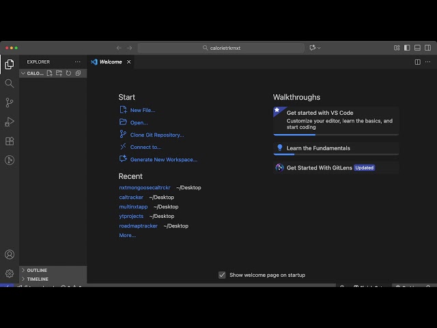Toggle the secondary side bar

pos(428,48)
